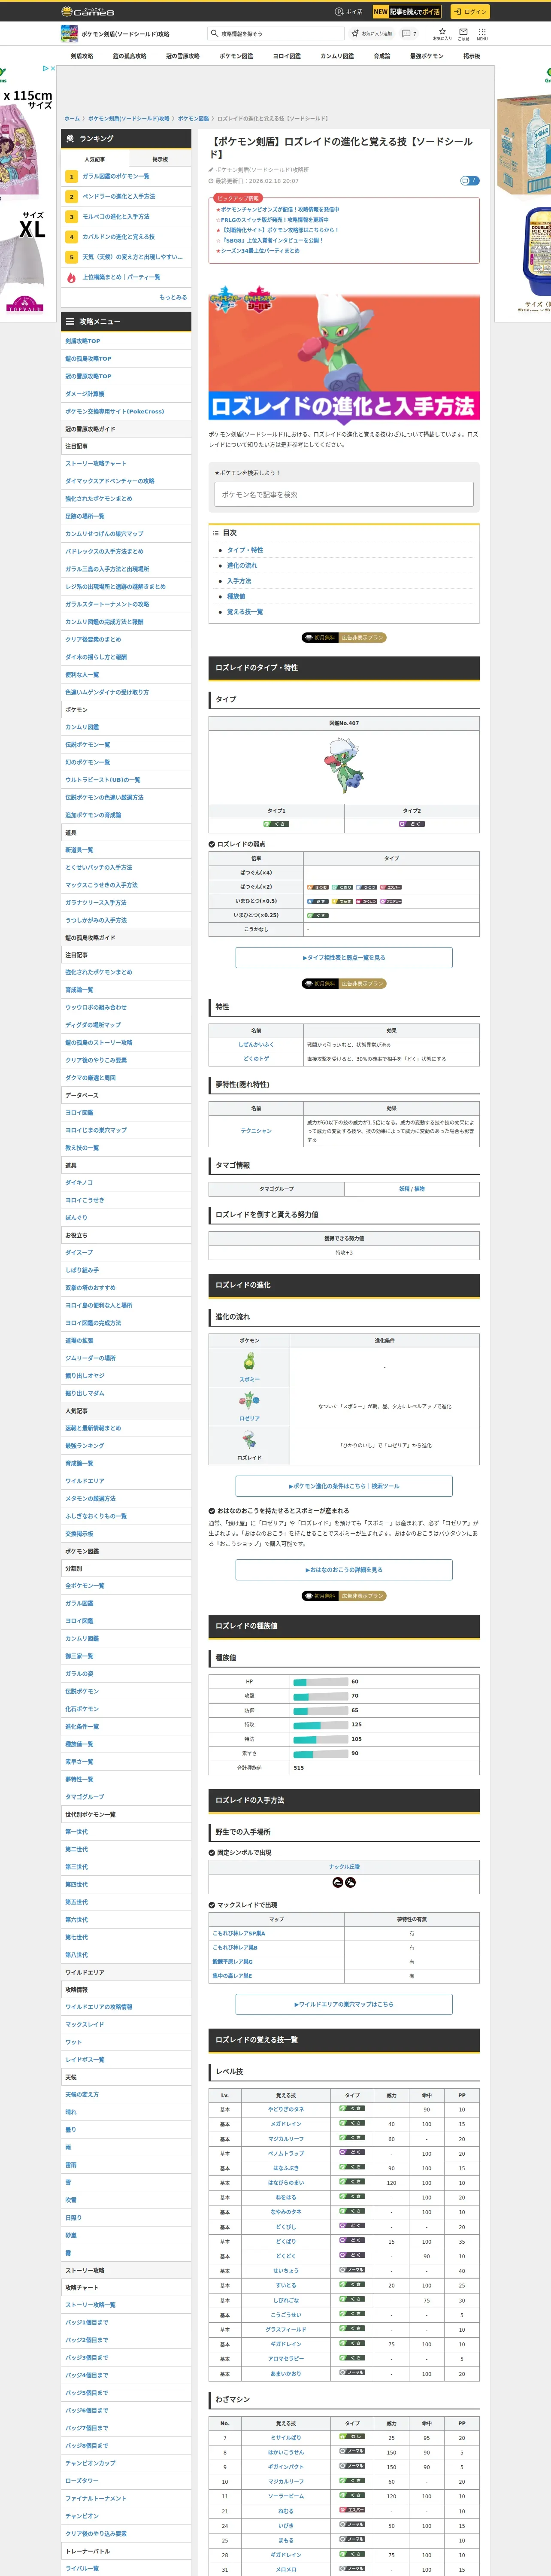Click the ポケモン名で記事を検索 input field
This screenshot has width=551, height=2576.
[344, 495]
